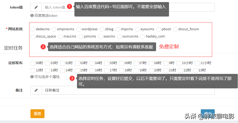Click the 定时发布 field label
The image size is (238, 123).
[15, 63]
